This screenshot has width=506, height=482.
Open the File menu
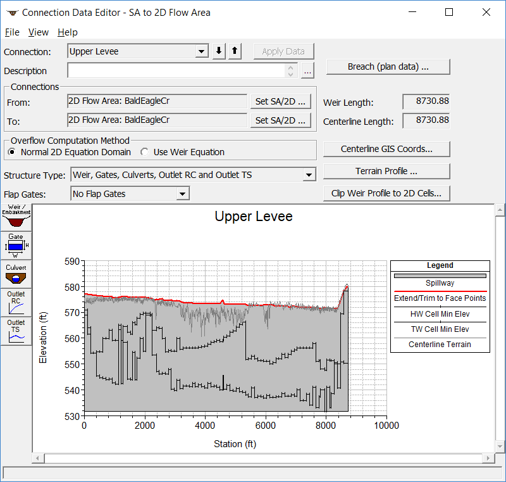(12, 32)
